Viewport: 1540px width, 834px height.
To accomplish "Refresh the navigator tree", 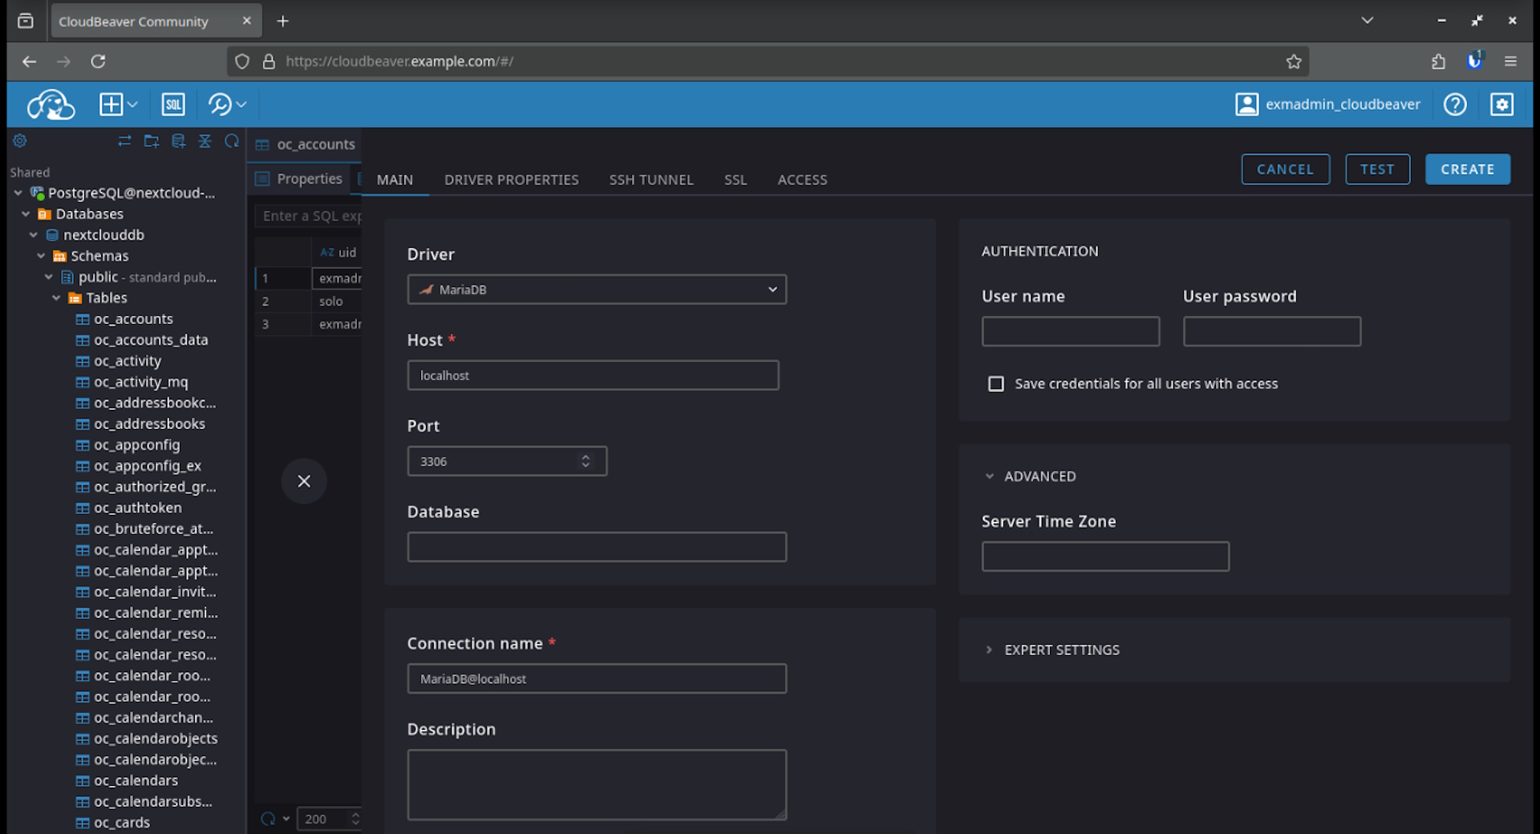I will [232, 141].
